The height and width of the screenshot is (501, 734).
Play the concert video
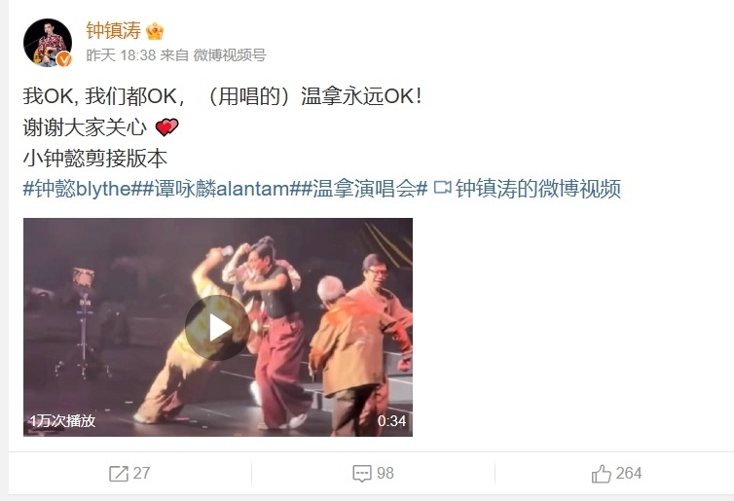tap(218, 328)
